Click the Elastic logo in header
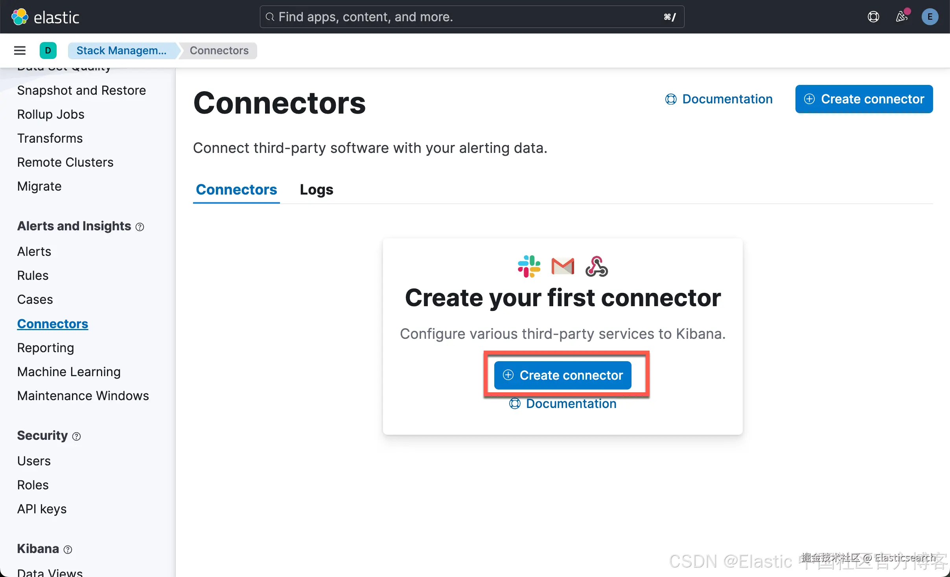The width and height of the screenshot is (950, 577). [45, 17]
